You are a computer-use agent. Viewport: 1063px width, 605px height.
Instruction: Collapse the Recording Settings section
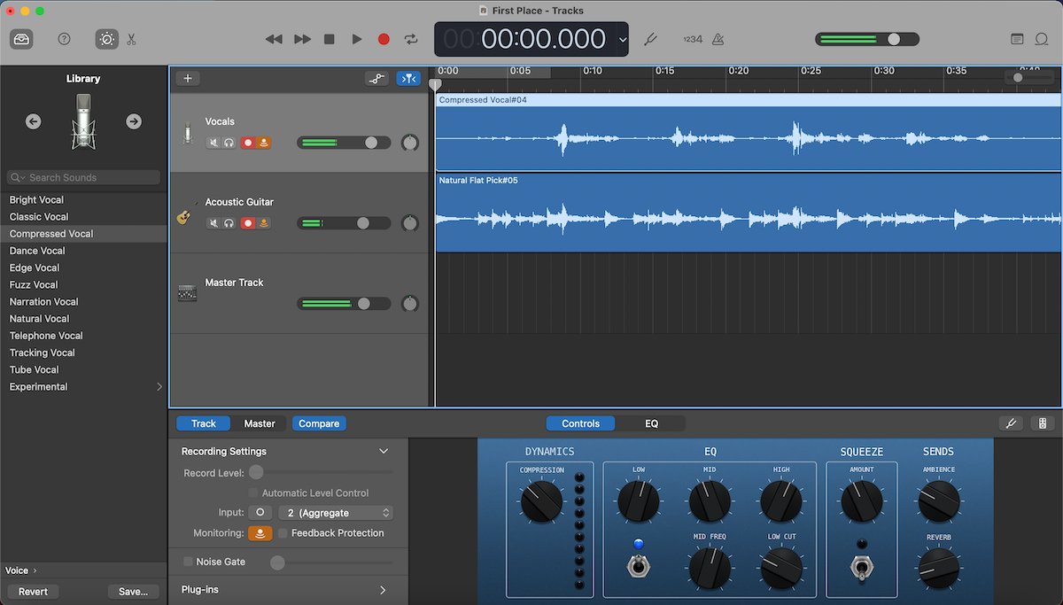click(384, 451)
